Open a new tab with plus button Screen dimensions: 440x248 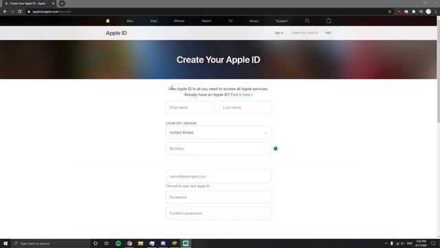tap(62, 3)
